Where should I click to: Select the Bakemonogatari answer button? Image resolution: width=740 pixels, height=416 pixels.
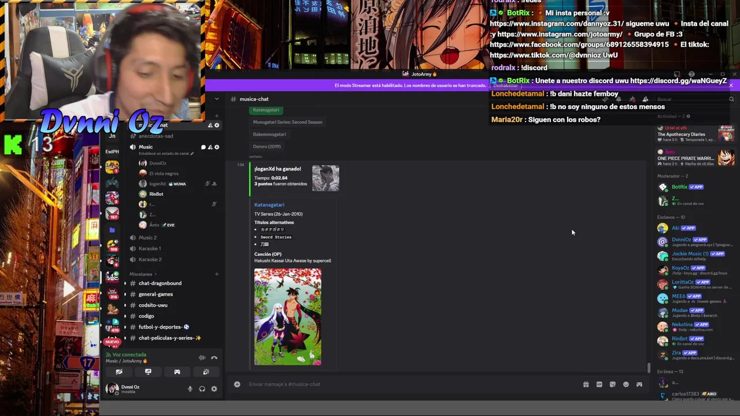(x=269, y=134)
